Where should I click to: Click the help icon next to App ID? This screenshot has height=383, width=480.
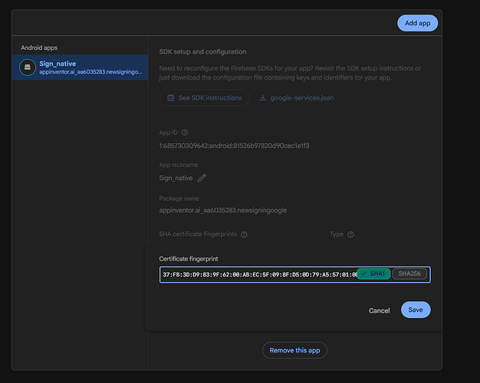point(185,133)
